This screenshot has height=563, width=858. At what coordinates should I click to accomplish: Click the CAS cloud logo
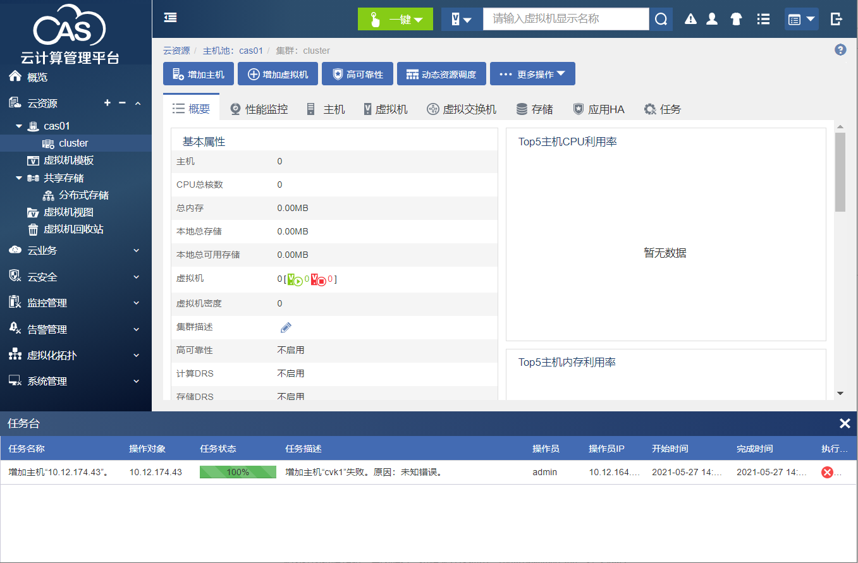[70, 26]
